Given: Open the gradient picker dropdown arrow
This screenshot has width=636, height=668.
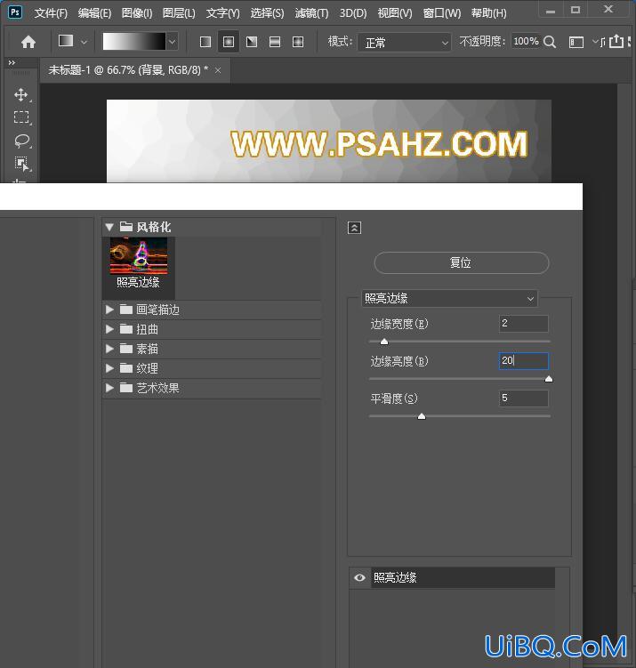Looking at the screenshot, I should click(172, 42).
